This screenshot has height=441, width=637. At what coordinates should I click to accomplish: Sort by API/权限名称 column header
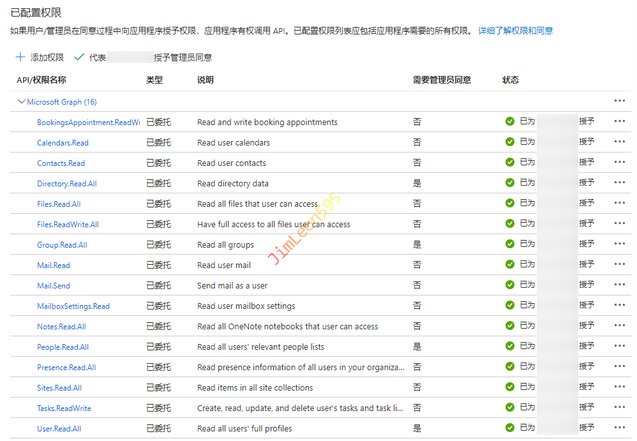tap(41, 80)
